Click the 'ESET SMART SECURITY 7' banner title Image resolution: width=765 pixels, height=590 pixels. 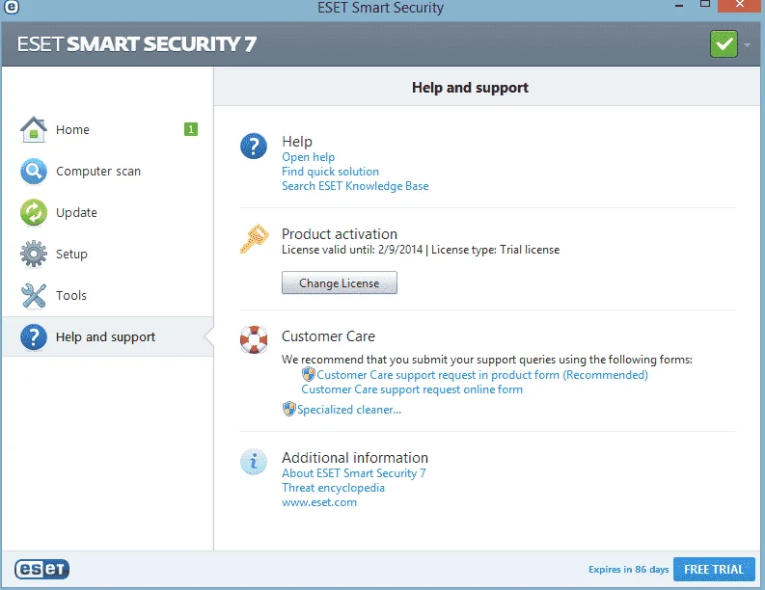[x=137, y=44]
